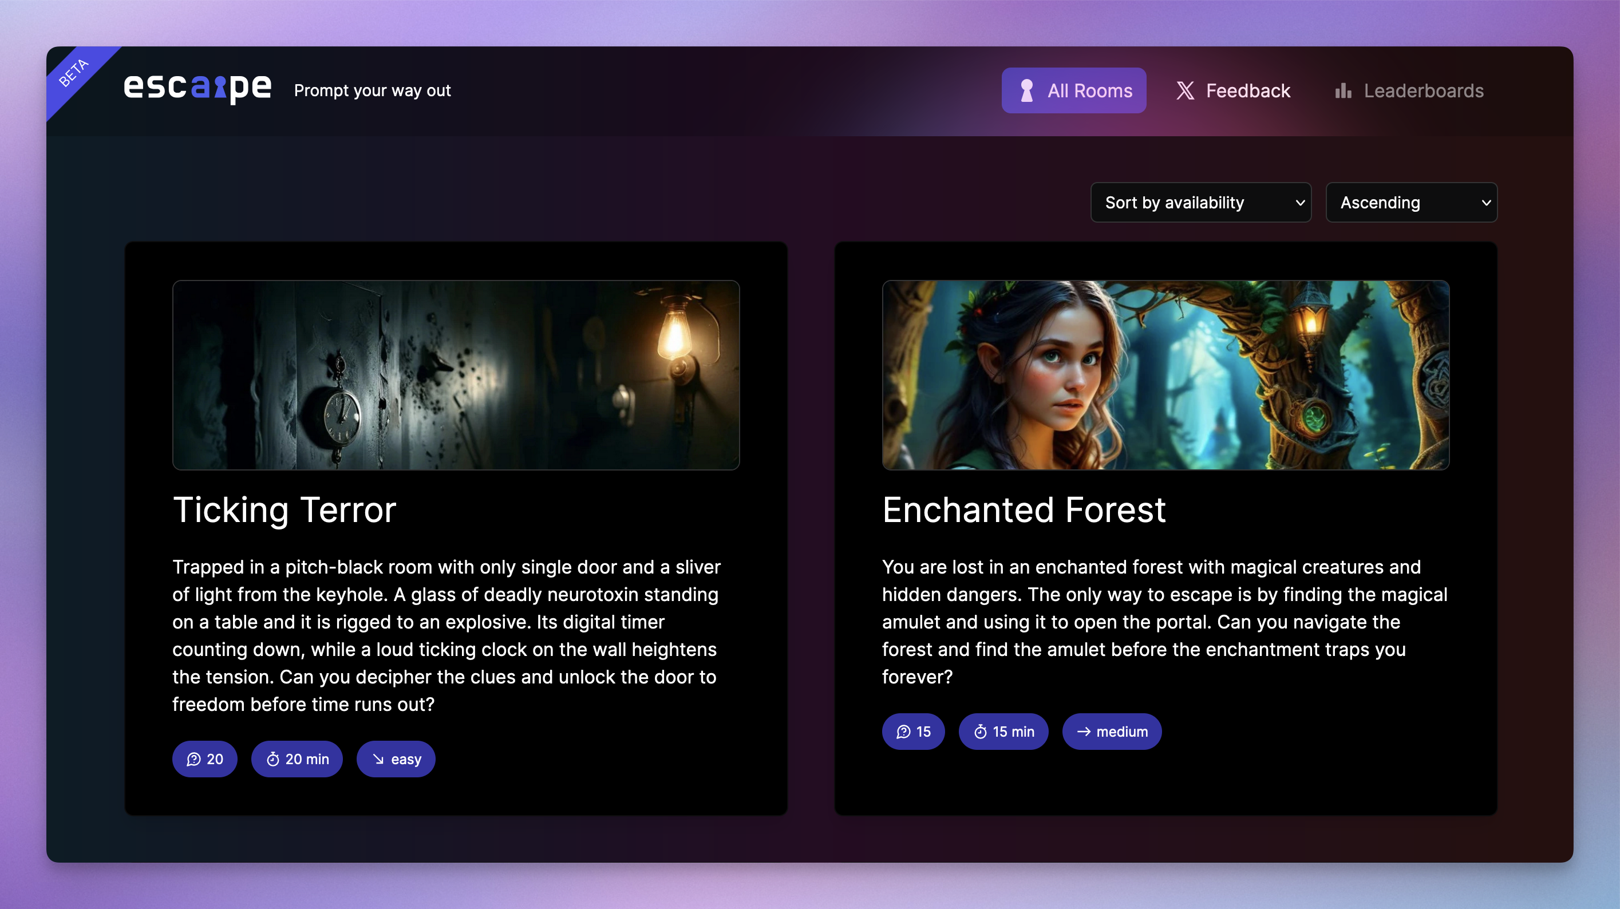Image resolution: width=1620 pixels, height=909 pixels.
Task: Open the Enchanted Forest room title
Action: point(1023,509)
